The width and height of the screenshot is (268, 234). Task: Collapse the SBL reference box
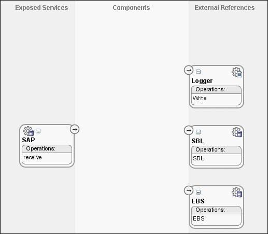[x=198, y=132]
